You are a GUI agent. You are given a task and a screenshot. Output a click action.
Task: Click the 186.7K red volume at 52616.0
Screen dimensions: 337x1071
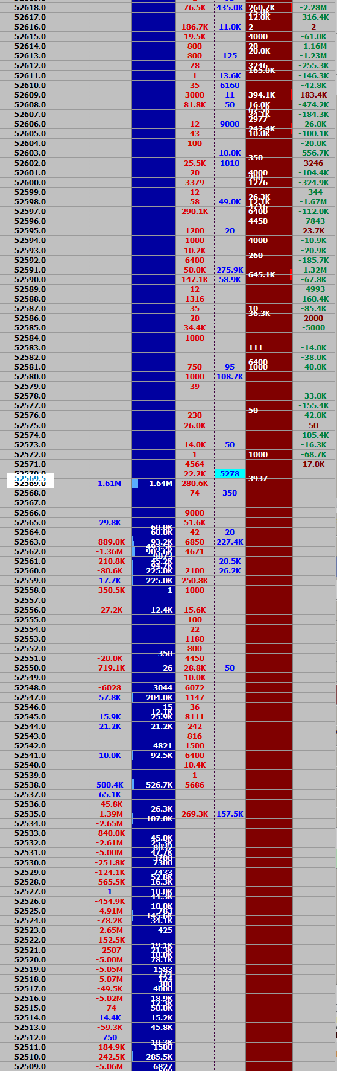click(195, 27)
